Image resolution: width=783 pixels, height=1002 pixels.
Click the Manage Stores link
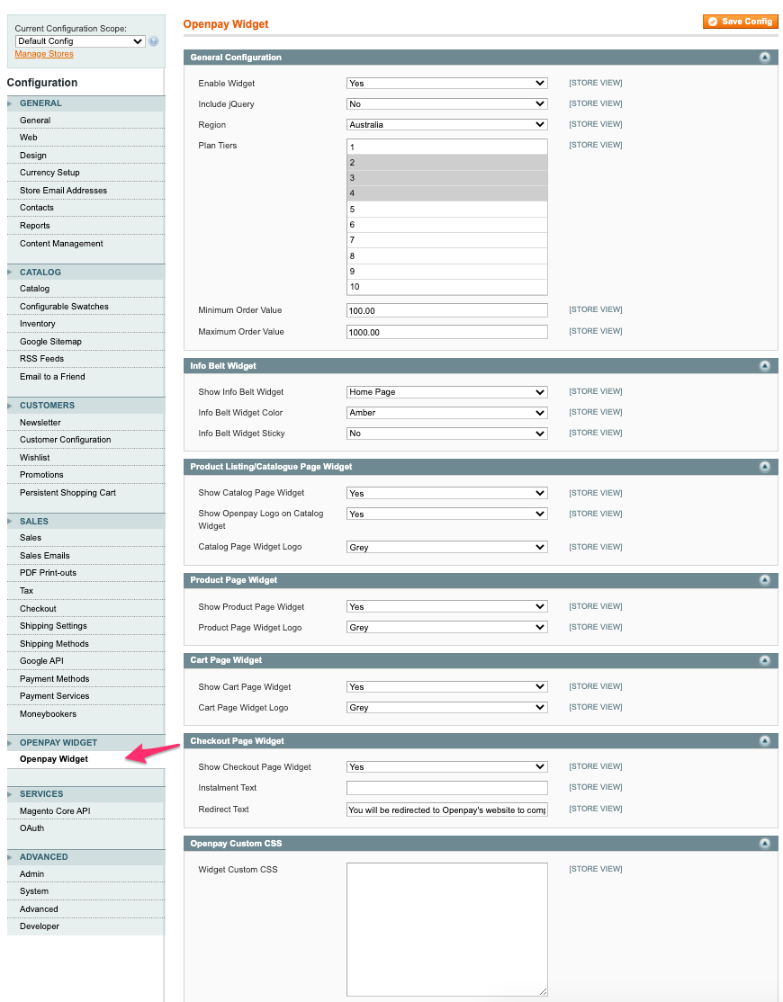[x=43, y=54]
